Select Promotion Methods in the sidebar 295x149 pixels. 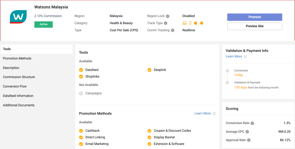point(17,58)
